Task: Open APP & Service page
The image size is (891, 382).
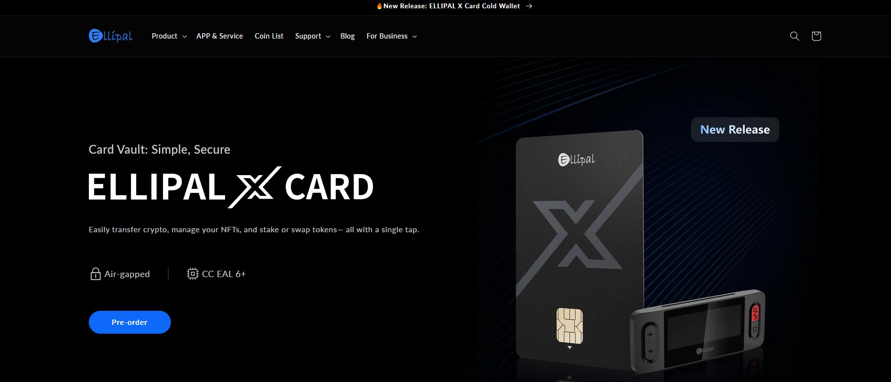Action: [220, 36]
